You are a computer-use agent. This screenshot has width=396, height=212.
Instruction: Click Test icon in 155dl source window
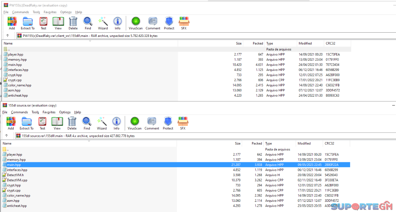[x=43, y=124]
